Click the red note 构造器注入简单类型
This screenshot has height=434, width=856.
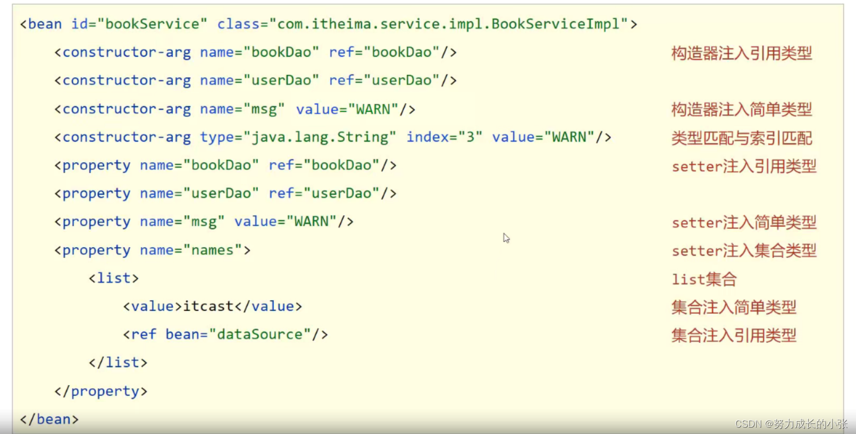point(742,110)
